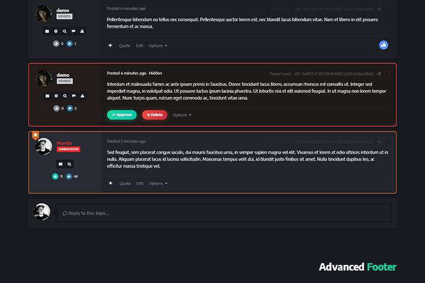Tick the first demo post's selection checkbox
Screen dimensions: 425x283
(x=388, y=9)
